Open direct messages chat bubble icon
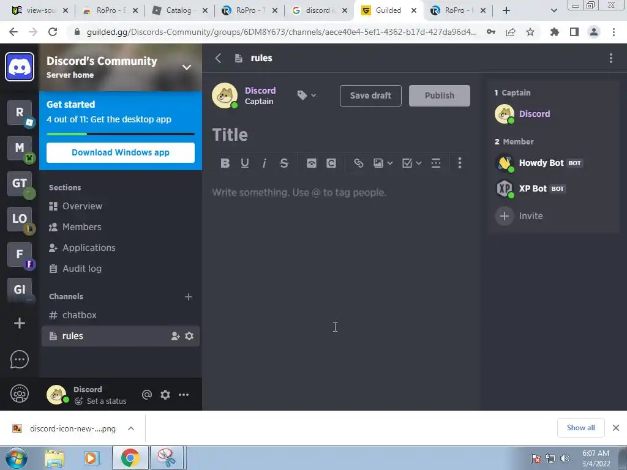This screenshot has width=627, height=470. tap(20, 359)
